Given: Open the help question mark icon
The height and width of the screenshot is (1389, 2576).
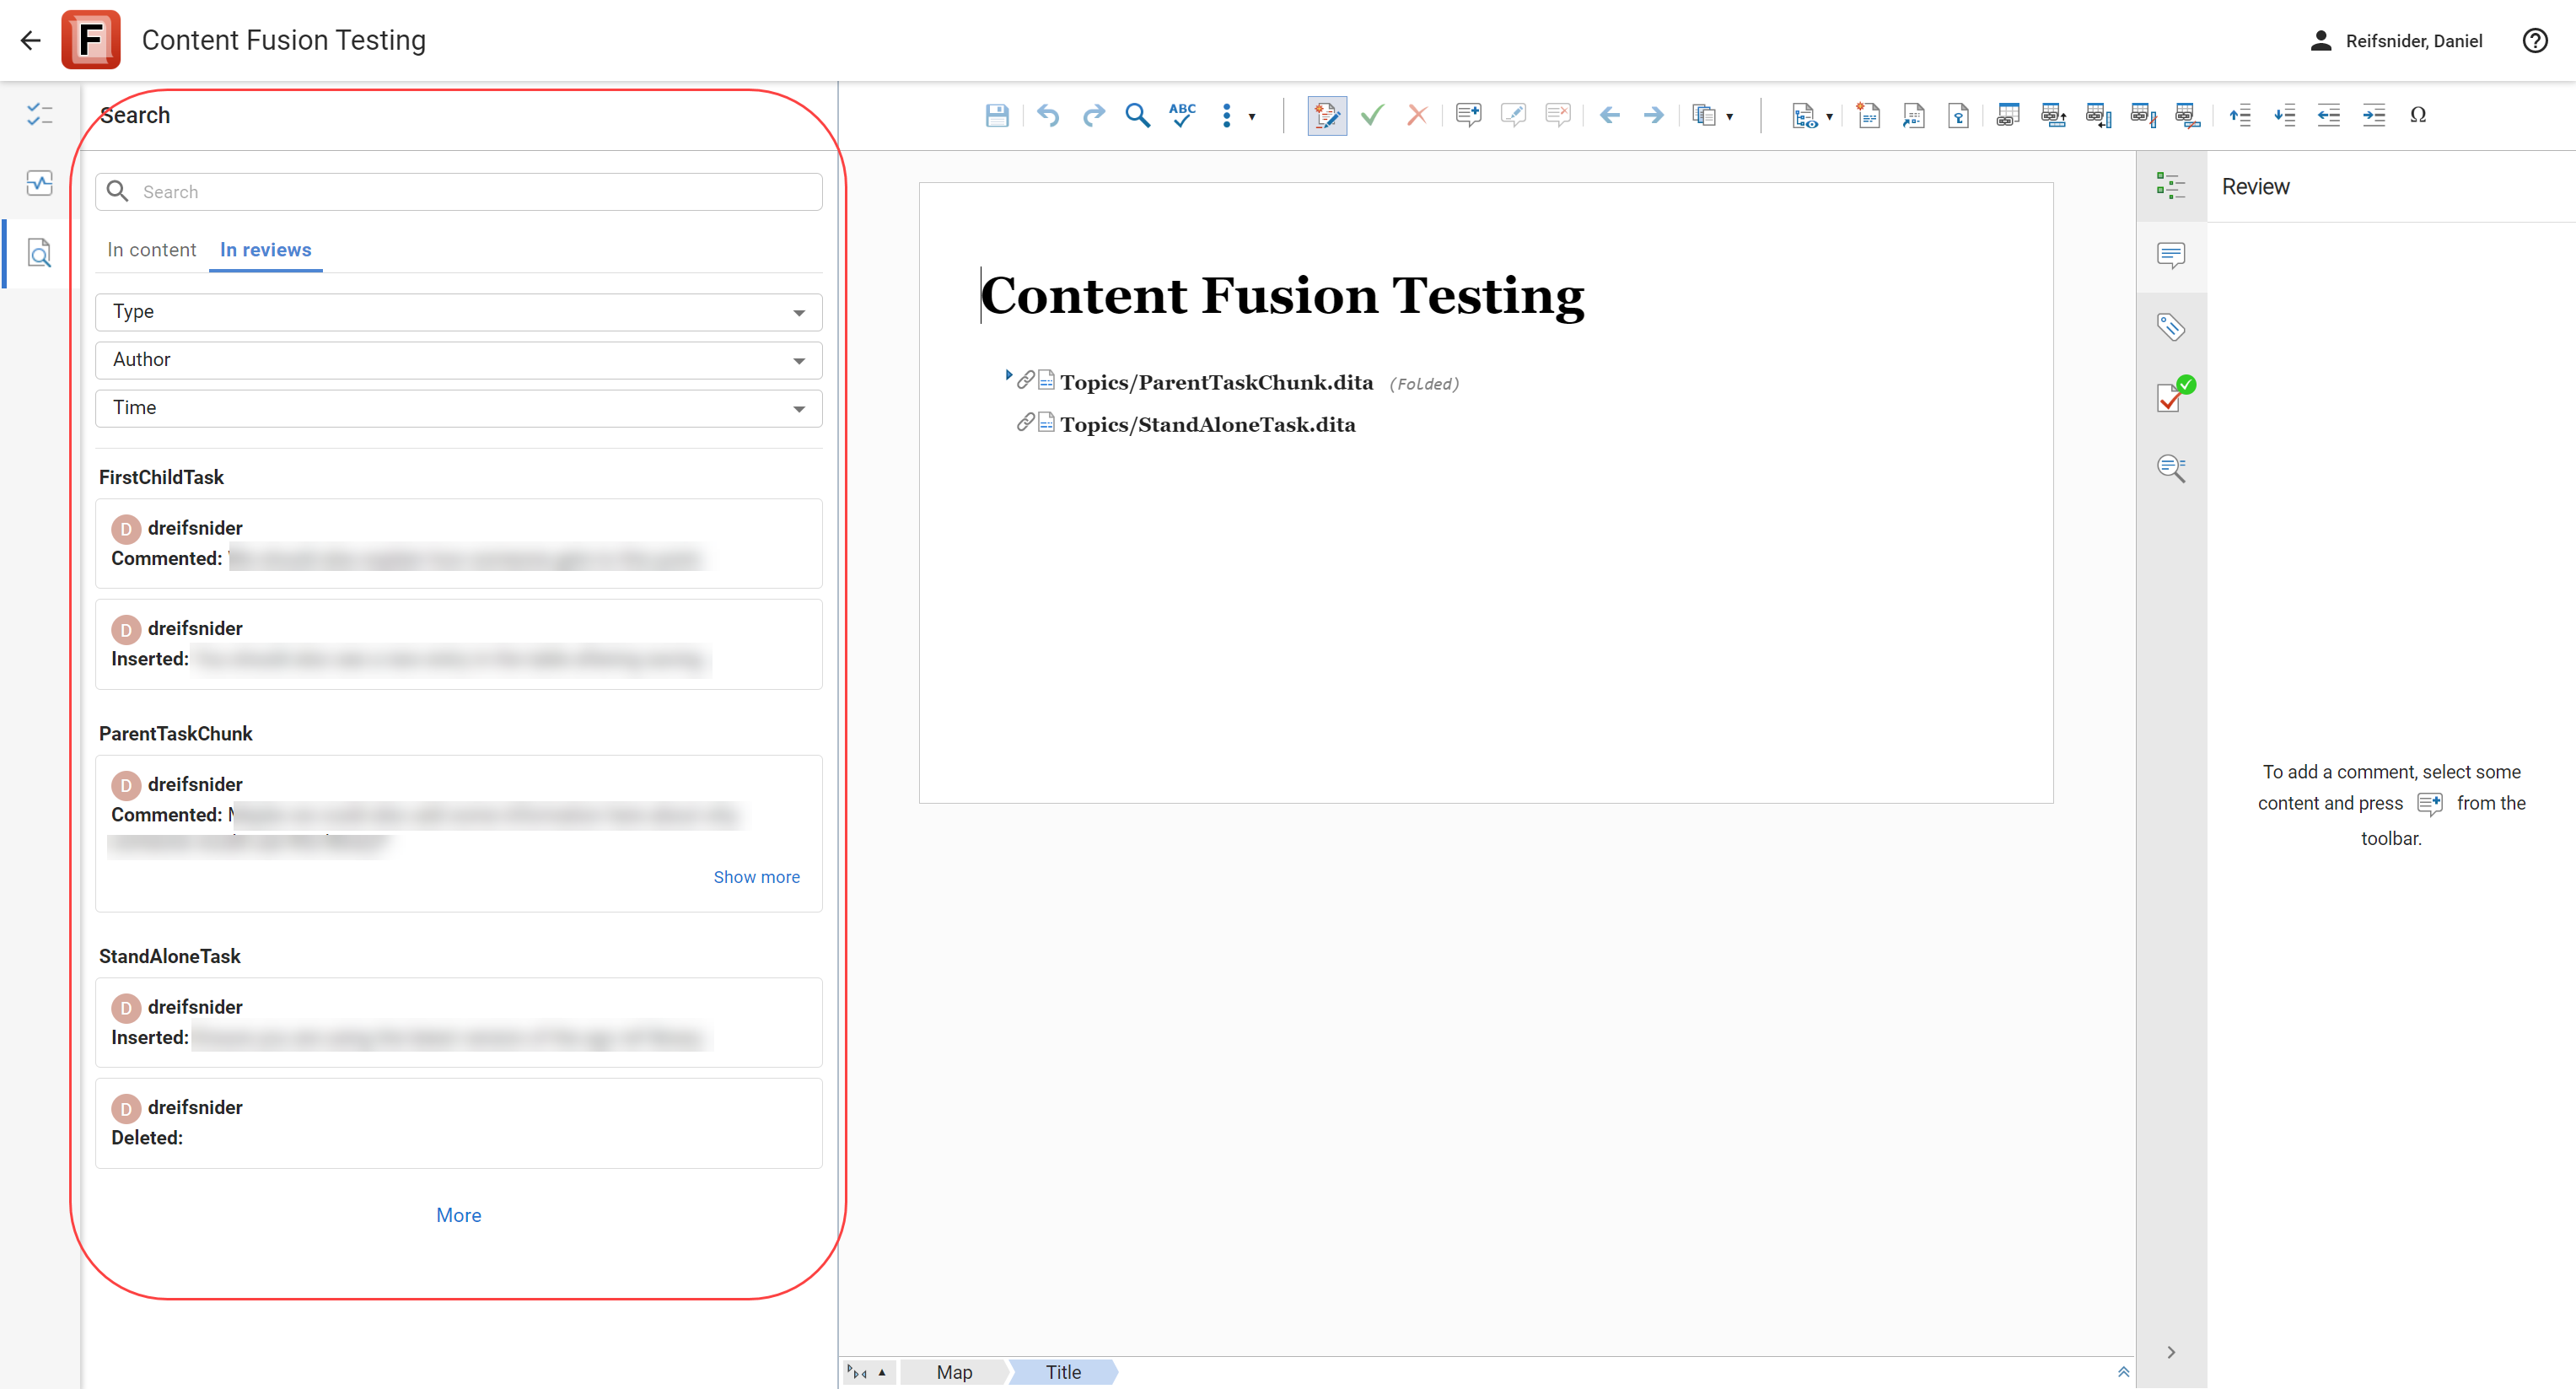Looking at the screenshot, I should [x=2535, y=40].
